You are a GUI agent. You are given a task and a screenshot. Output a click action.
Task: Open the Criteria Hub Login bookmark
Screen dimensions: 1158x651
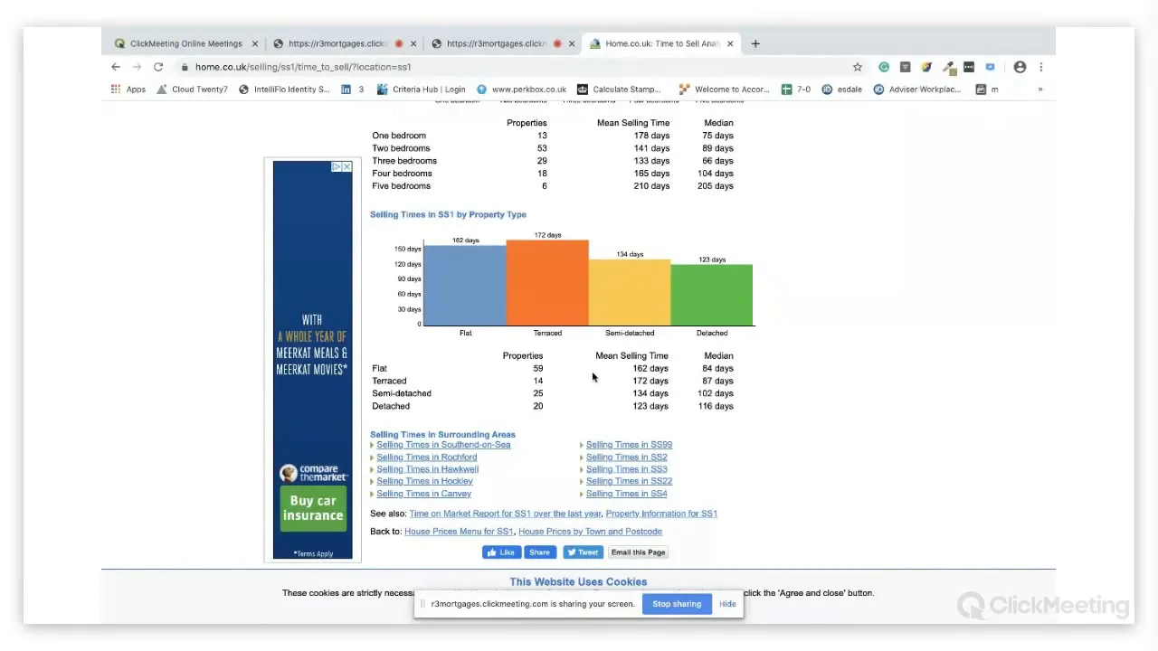coord(421,90)
